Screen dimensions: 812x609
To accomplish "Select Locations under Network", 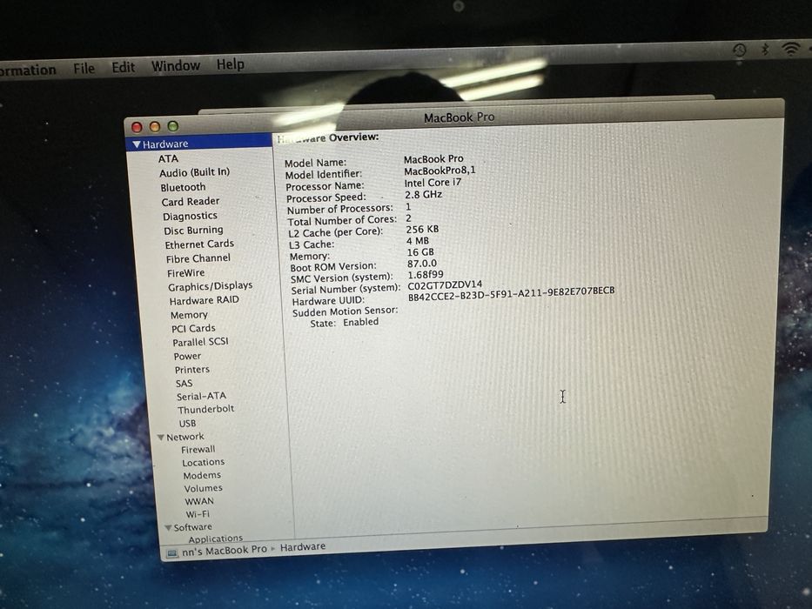I will click(x=203, y=463).
